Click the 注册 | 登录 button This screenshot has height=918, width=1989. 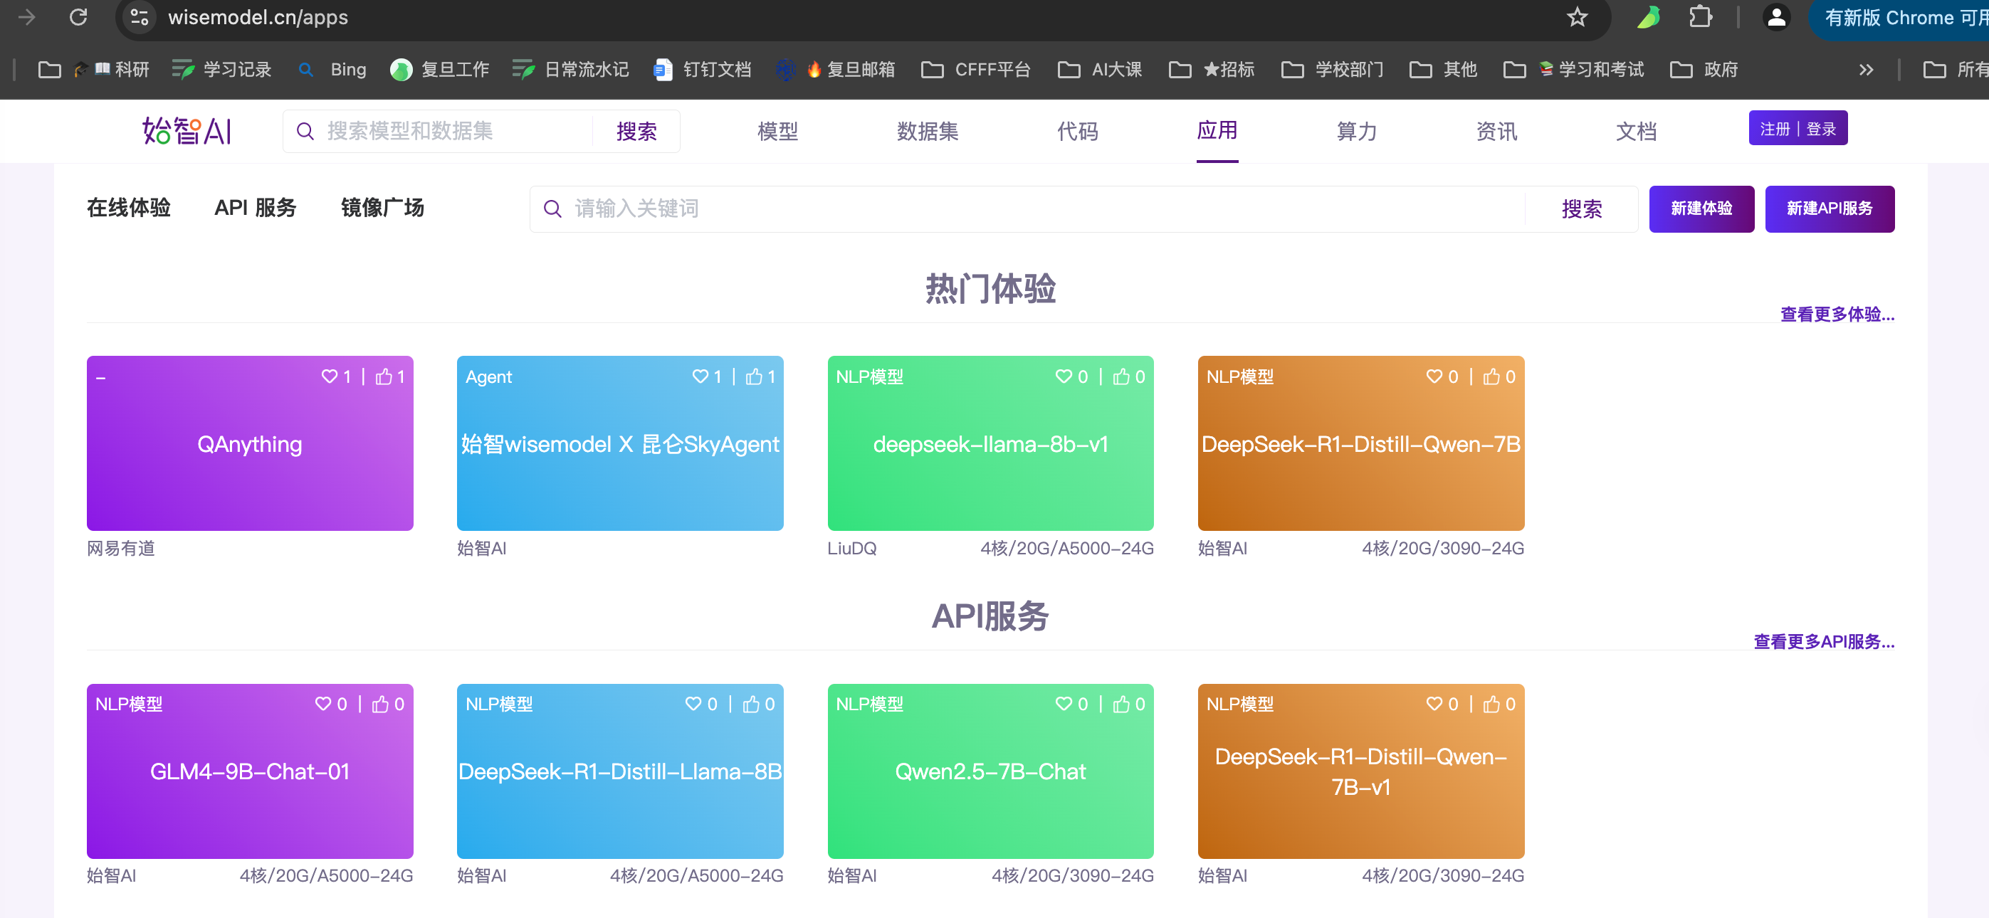[1797, 129]
